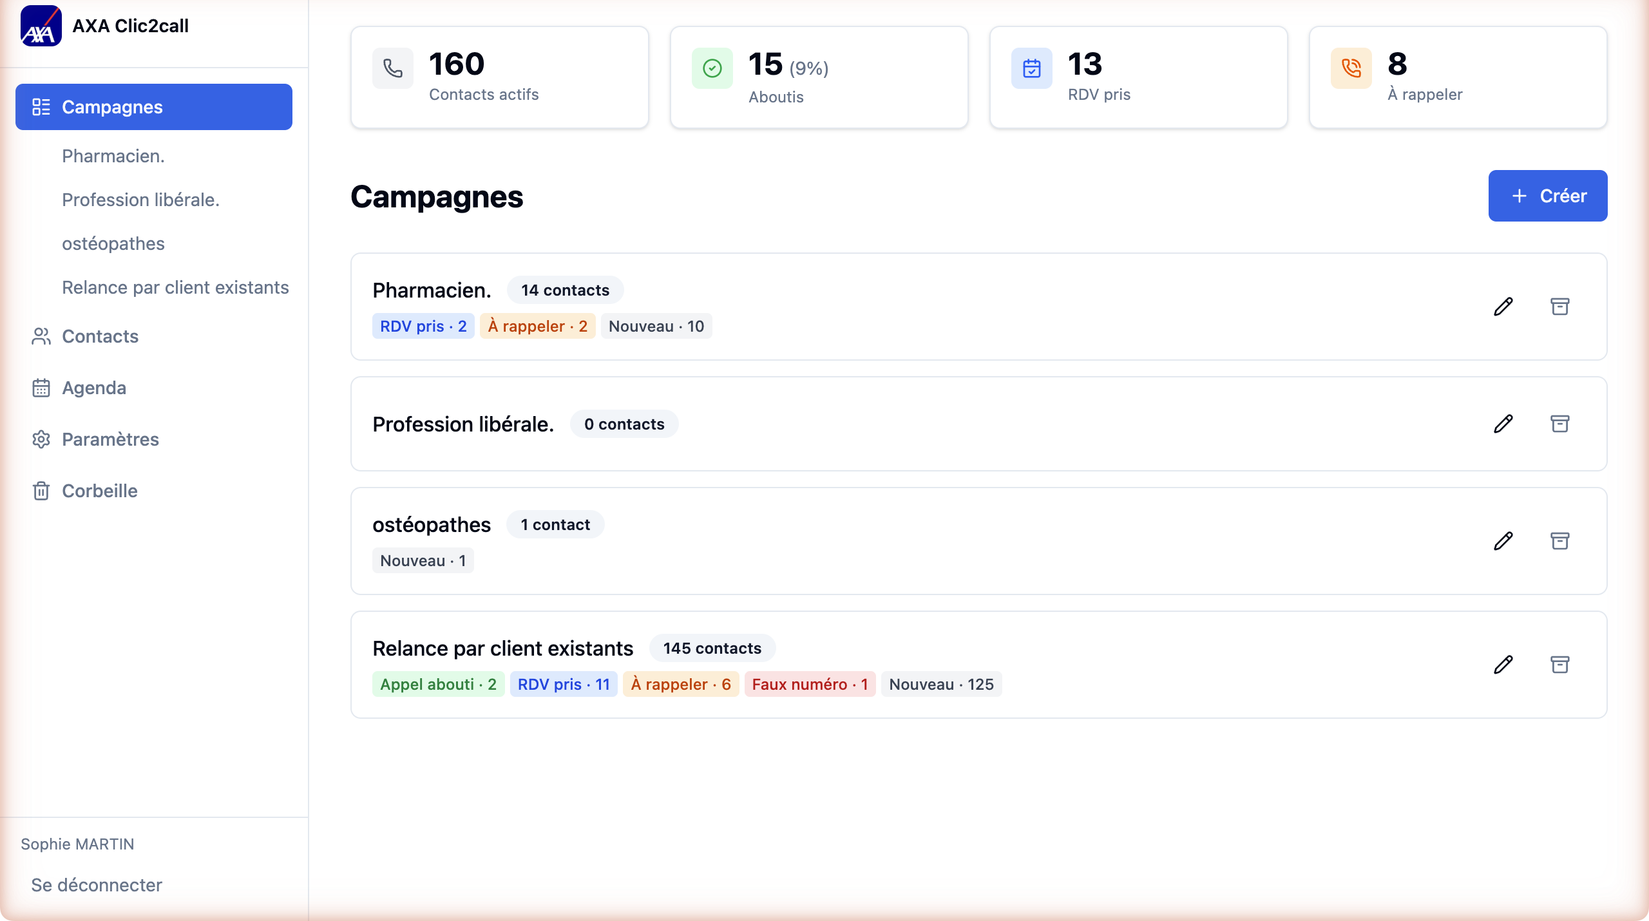The image size is (1649, 921).
Task: Open the Contacts section in the sidebar
Action: (x=100, y=336)
